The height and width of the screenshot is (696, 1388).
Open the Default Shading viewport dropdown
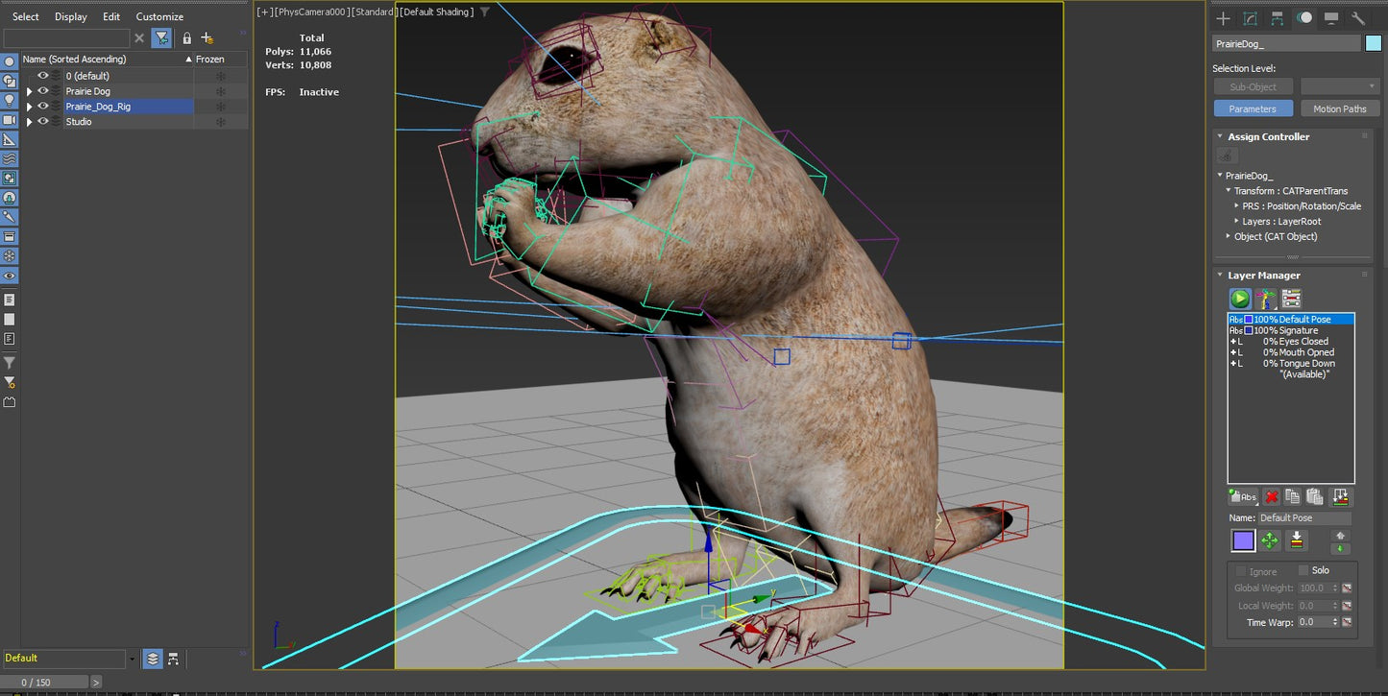click(437, 12)
